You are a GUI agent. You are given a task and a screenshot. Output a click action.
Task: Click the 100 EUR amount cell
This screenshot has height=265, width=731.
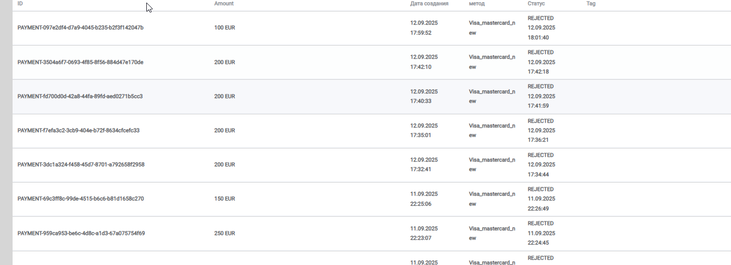click(224, 28)
